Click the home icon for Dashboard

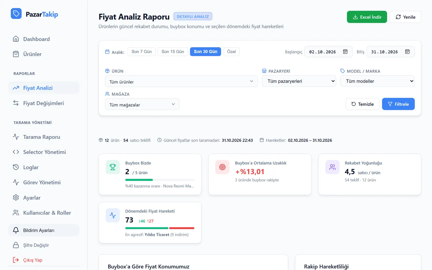click(16, 39)
